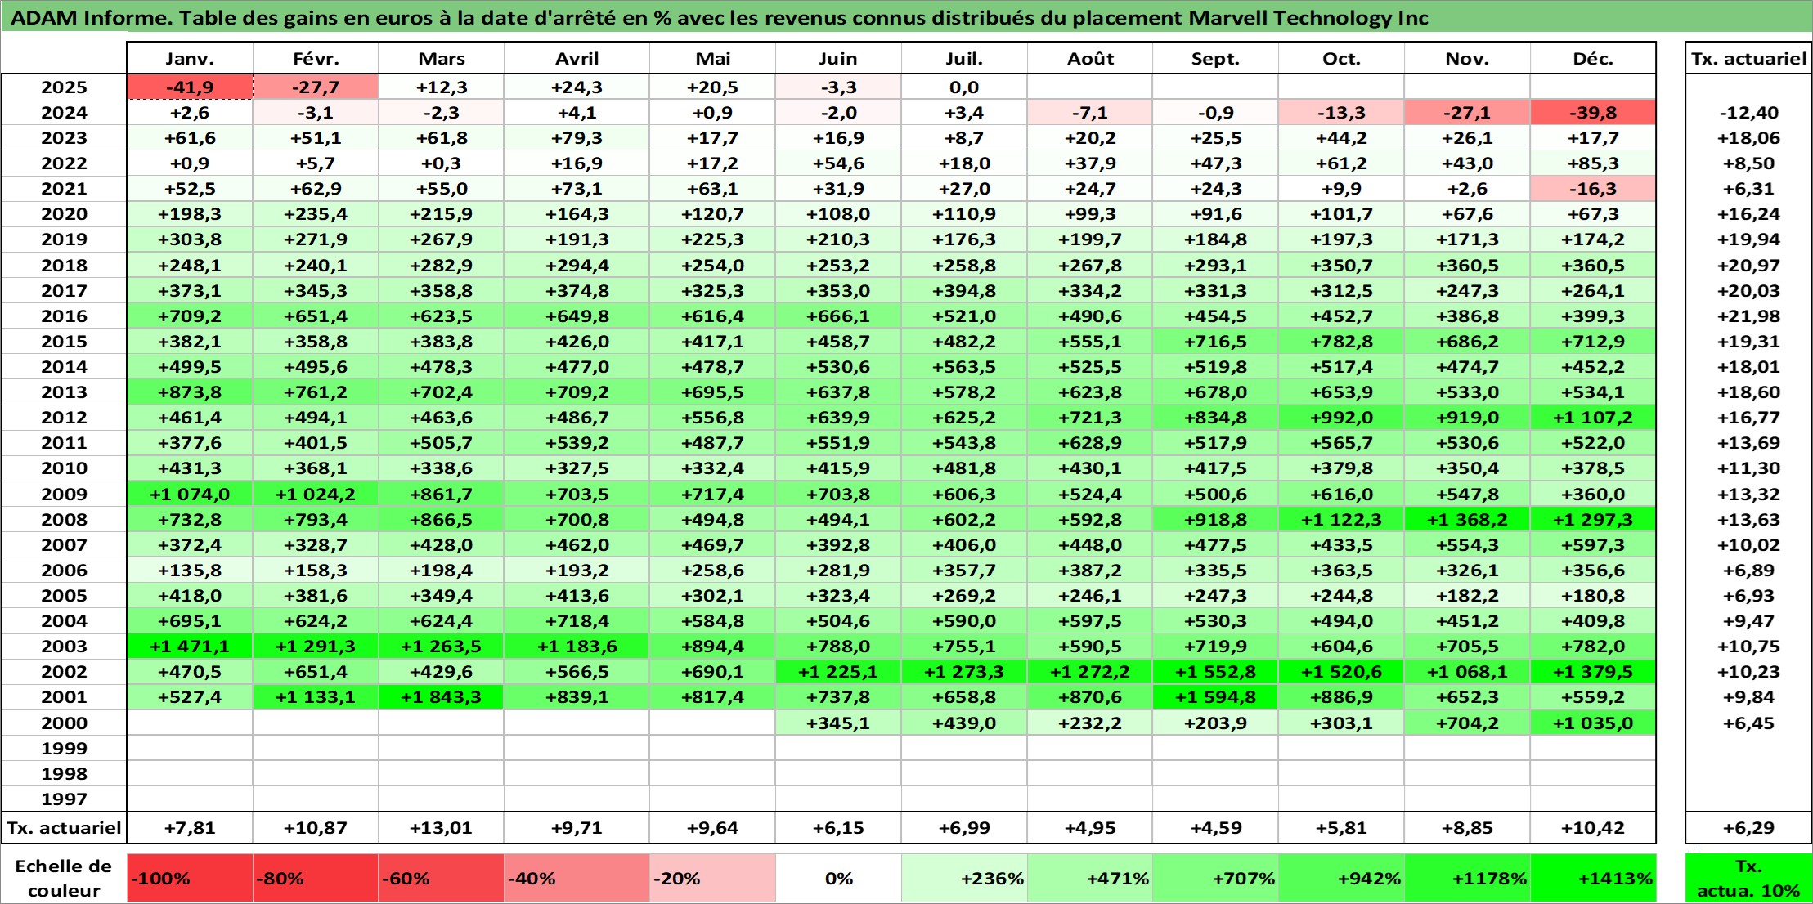Select the +782,8 cell in October 2015

tap(1341, 342)
